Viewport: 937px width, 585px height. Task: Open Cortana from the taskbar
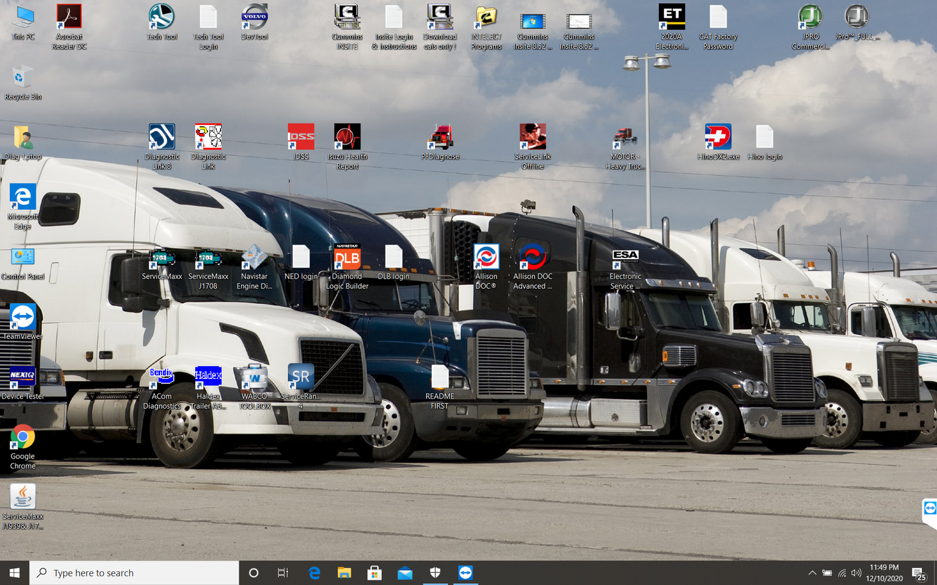pos(254,573)
